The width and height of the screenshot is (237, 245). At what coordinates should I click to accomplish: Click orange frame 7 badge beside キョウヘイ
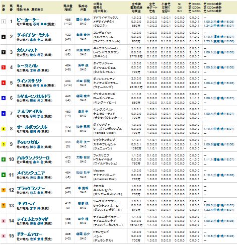(4, 205)
